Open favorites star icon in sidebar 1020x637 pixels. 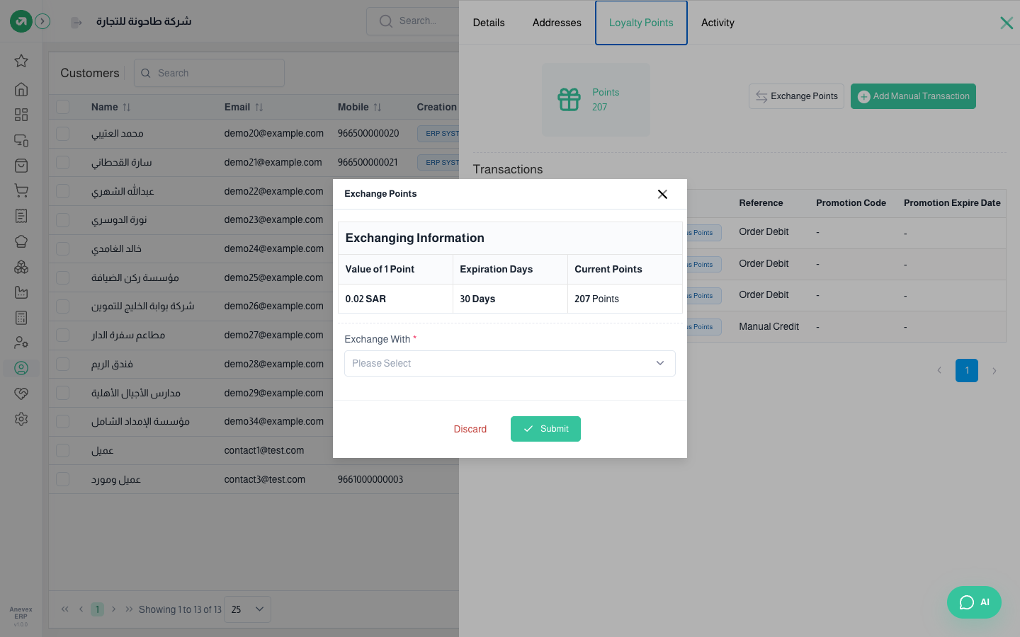point(21,61)
